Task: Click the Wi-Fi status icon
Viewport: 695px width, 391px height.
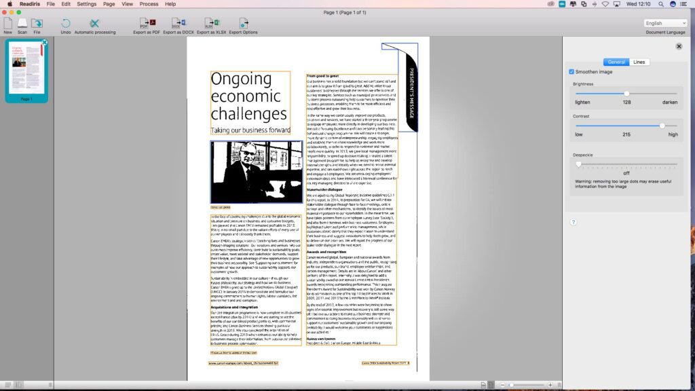Action: tap(605, 4)
